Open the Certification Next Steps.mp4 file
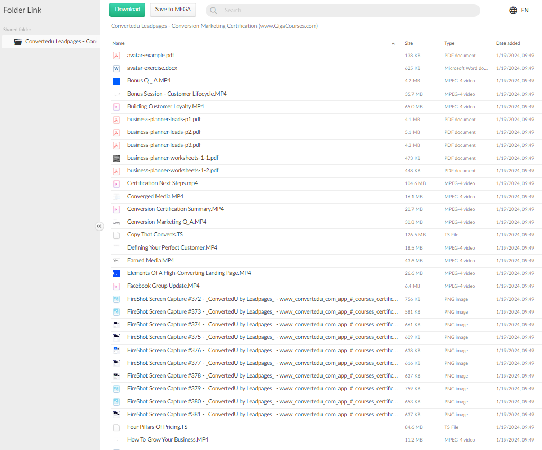The width and height of the screenshot is (542, 450). (x=162, y=183)
